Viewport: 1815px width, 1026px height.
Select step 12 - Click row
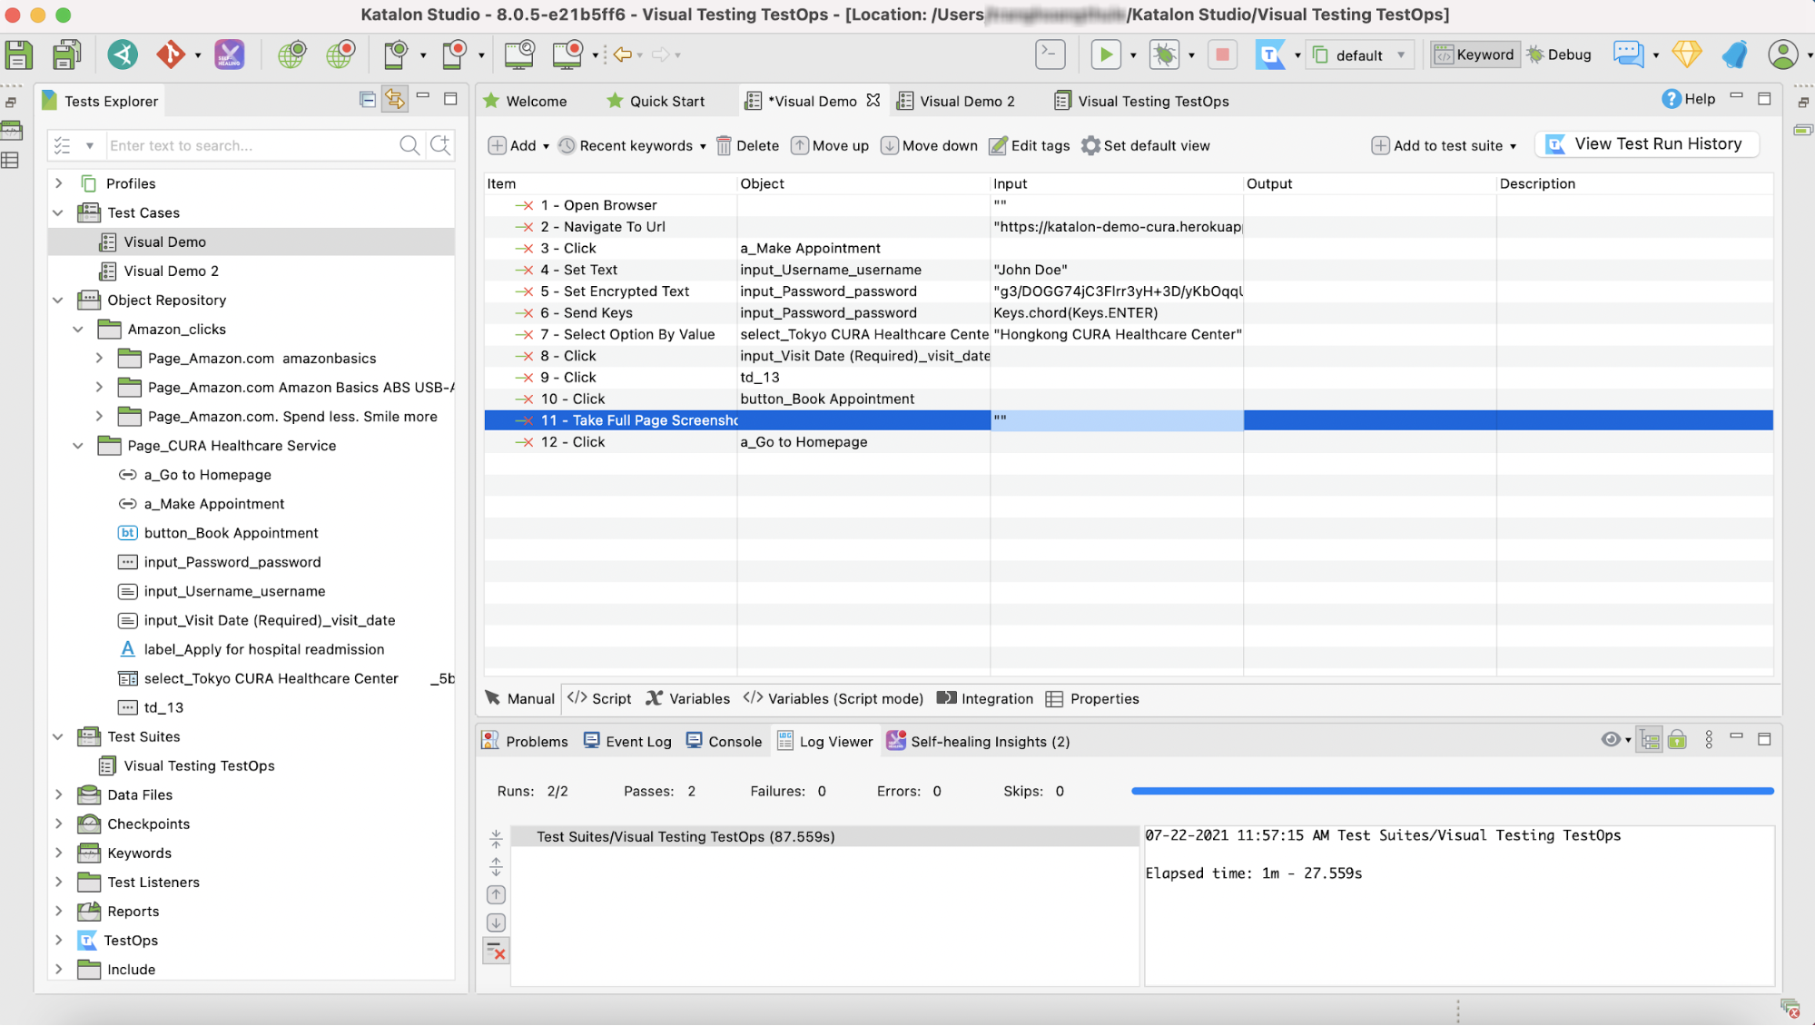point(1128,442)
